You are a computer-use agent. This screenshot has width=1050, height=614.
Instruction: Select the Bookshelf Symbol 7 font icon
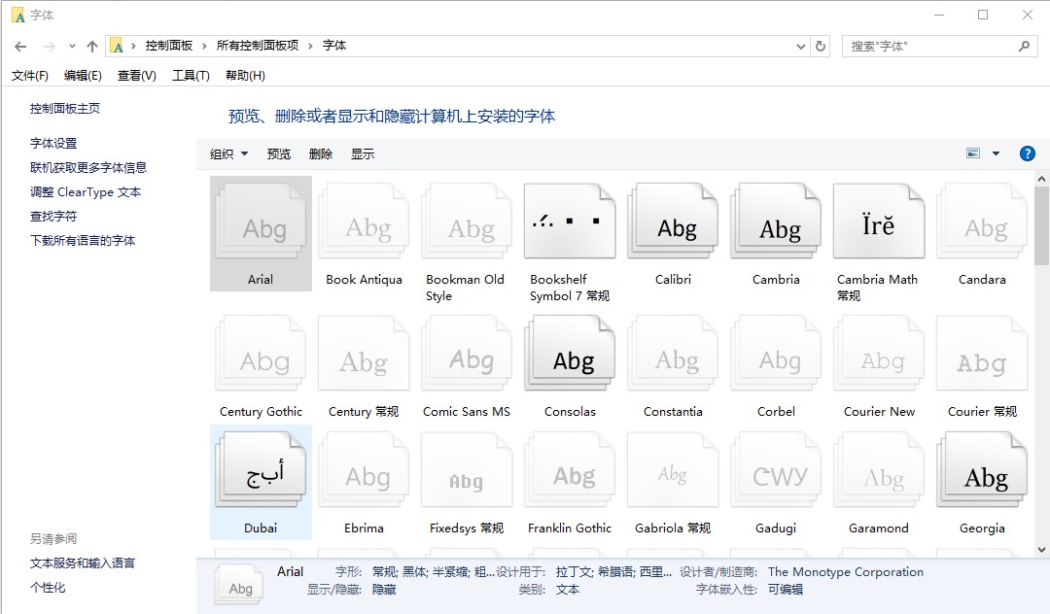pos(570,222)
